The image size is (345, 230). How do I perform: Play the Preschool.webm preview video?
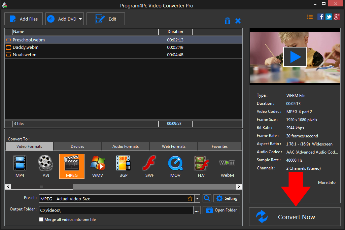point(295,57)
